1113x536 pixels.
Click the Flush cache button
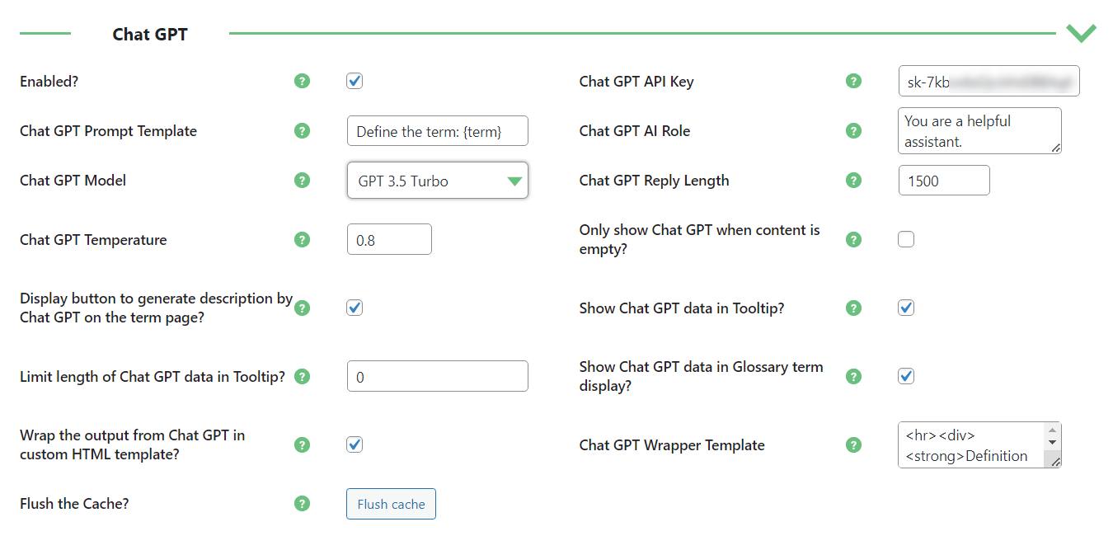(x=391, y=504)
